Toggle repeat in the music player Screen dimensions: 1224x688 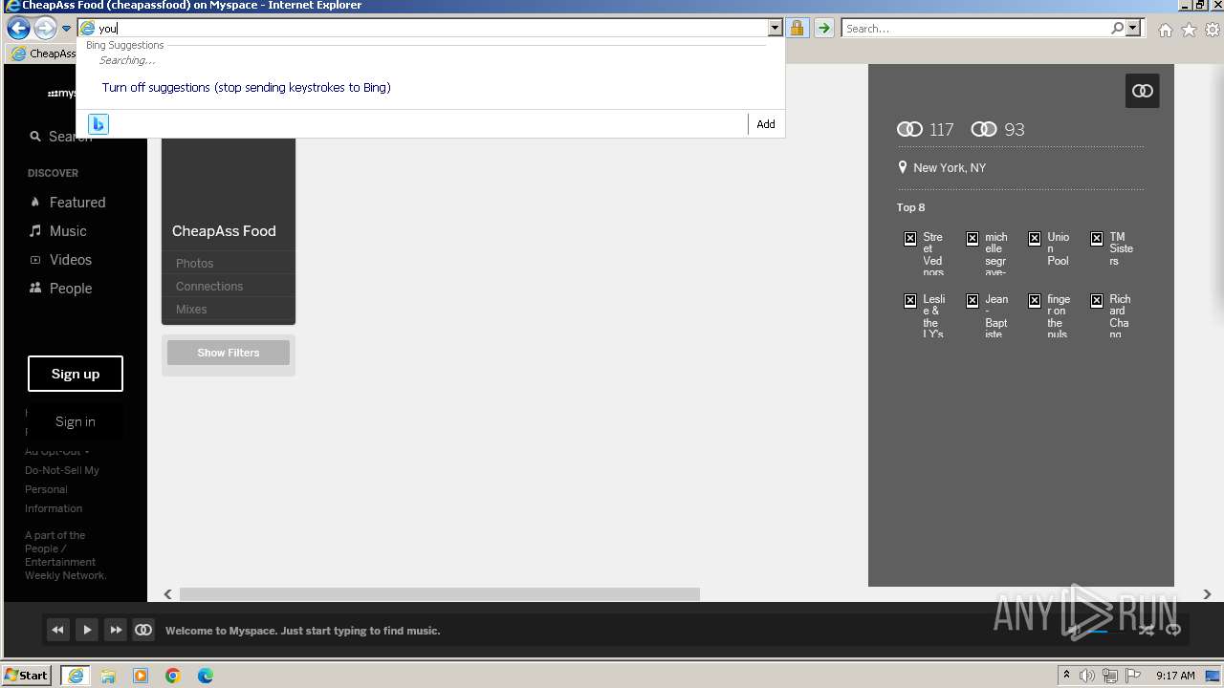[x=1173, y=630]
